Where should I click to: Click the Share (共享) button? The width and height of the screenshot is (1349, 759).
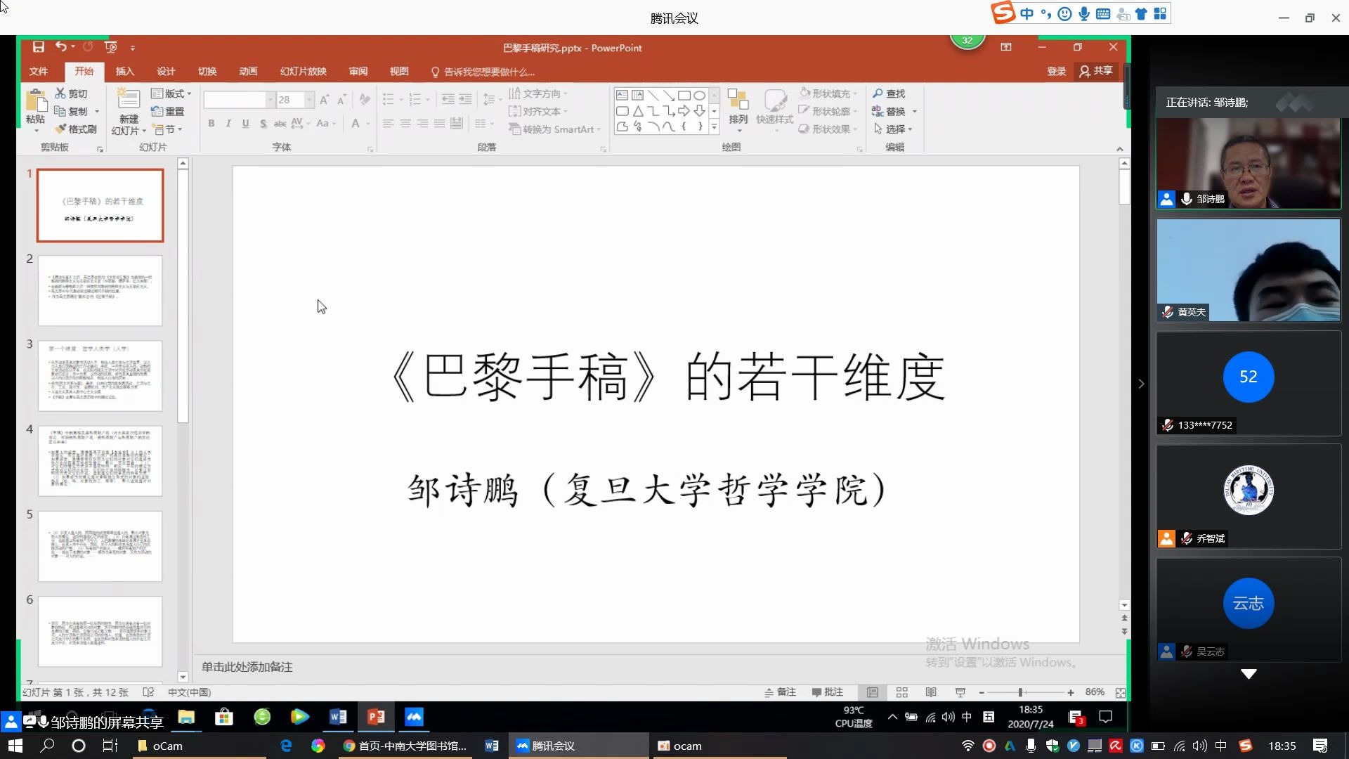click(1096, 71)
